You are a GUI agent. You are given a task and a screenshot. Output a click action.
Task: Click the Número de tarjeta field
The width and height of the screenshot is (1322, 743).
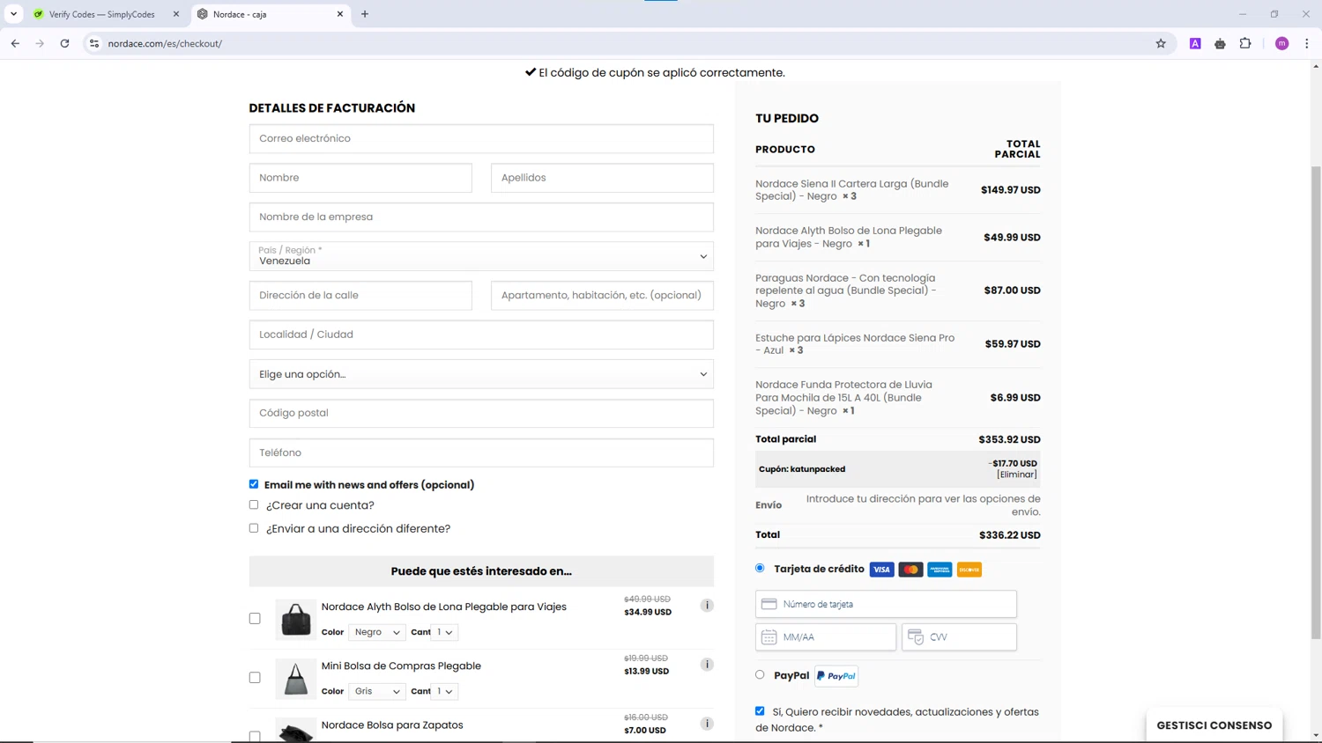(886, 604)
